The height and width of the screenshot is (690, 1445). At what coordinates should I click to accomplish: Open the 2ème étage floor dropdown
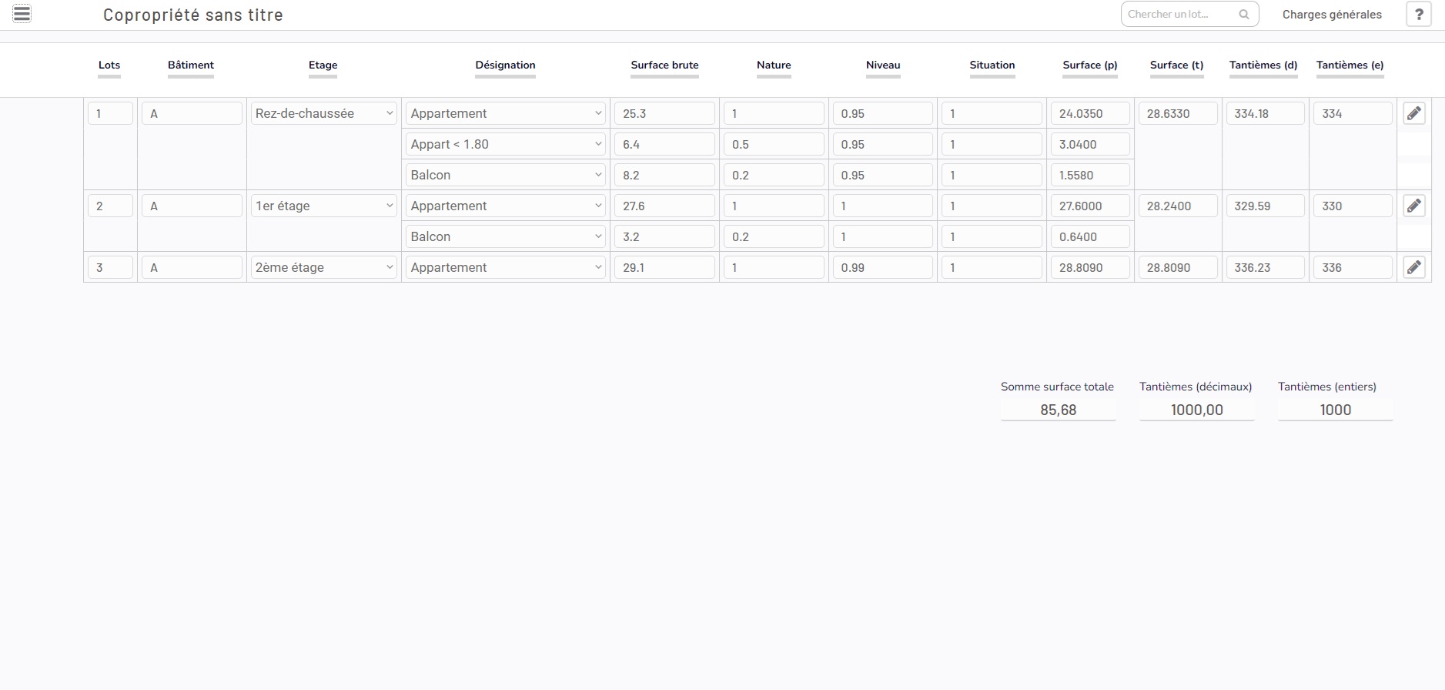pyautogui.click(x=323, y=268)
